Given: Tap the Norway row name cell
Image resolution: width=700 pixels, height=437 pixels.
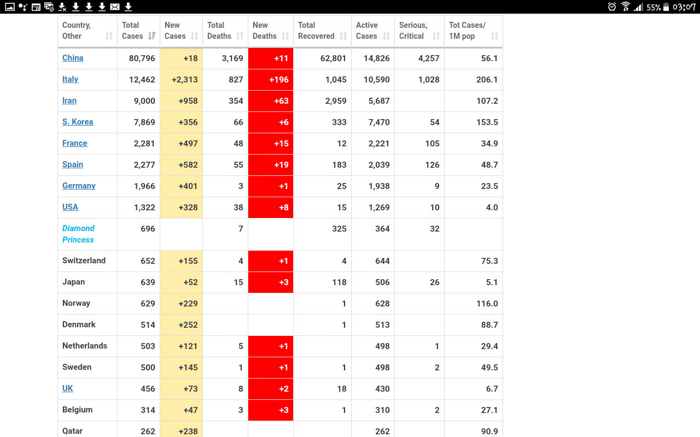Looking at the screenshot, I should [77, 303].
